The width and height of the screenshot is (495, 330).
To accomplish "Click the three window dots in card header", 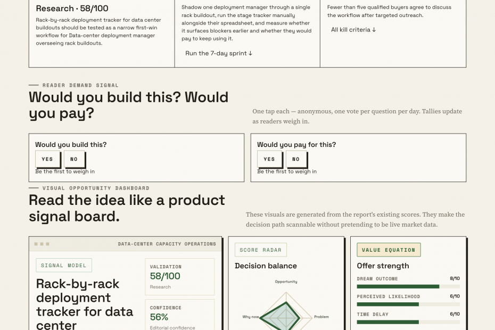I will pyautogui.click(x=42, y=244).
